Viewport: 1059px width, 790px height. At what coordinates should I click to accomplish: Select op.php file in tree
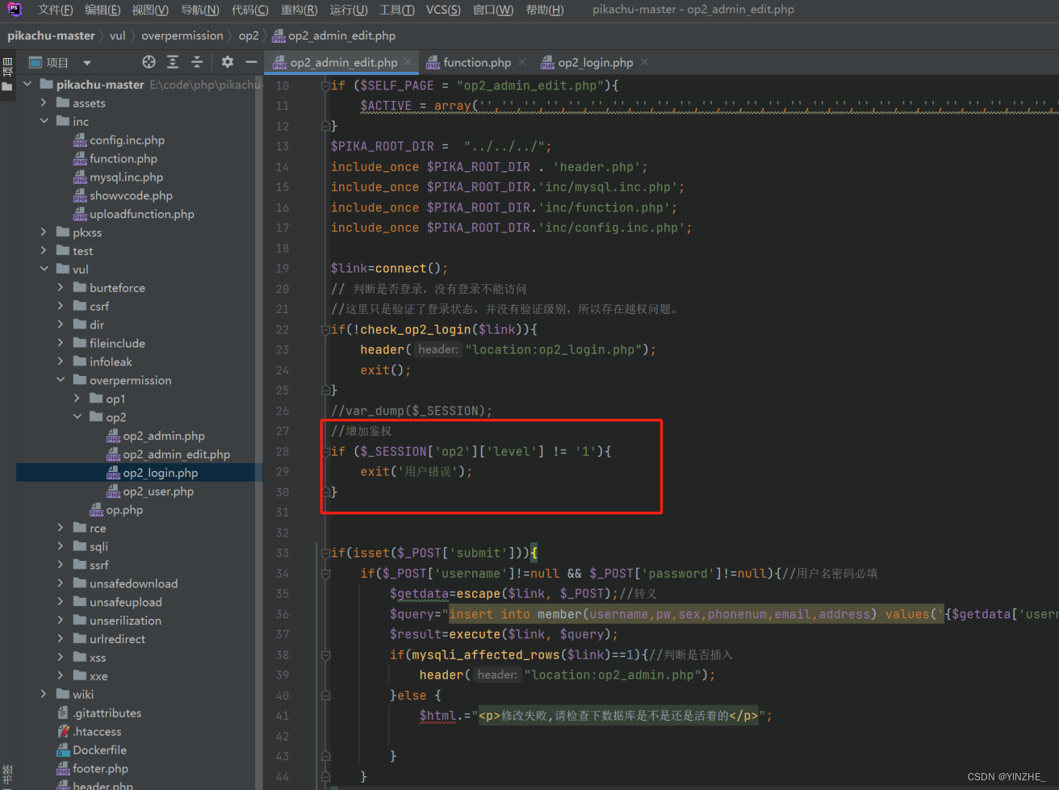click(x=124, y=510)
